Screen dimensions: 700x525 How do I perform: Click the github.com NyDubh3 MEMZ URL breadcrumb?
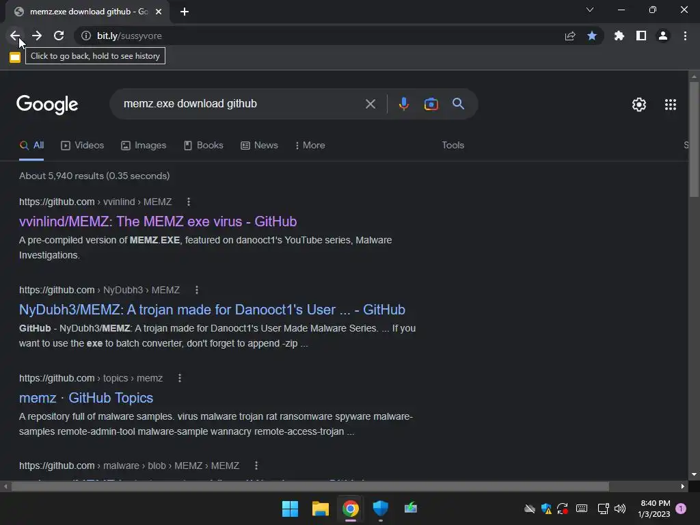pos(99,290)
